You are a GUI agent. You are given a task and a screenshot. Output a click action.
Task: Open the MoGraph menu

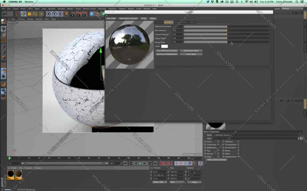102,9
